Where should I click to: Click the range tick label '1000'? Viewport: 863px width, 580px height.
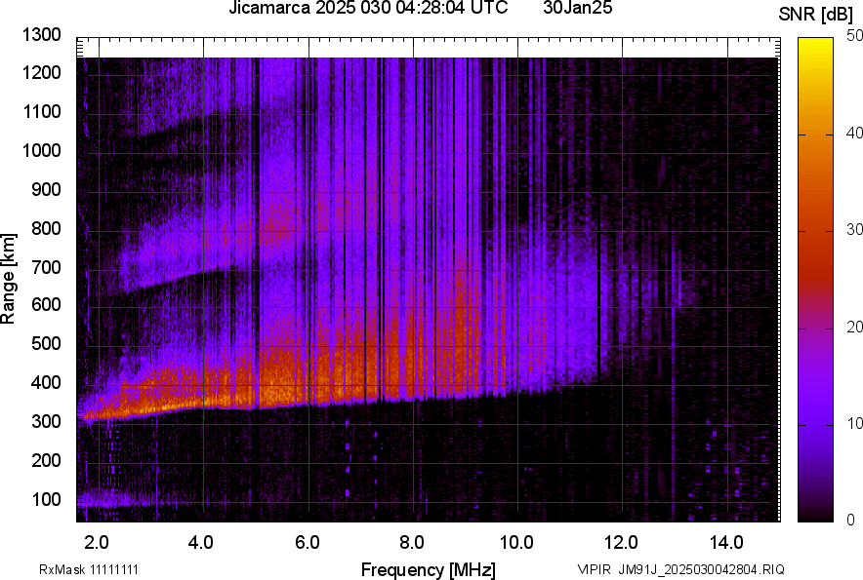coord(41,151)
